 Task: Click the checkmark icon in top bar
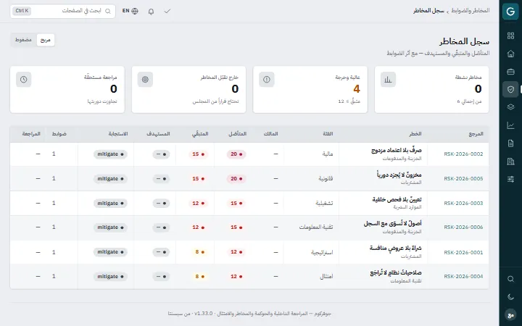pos(167,12)
